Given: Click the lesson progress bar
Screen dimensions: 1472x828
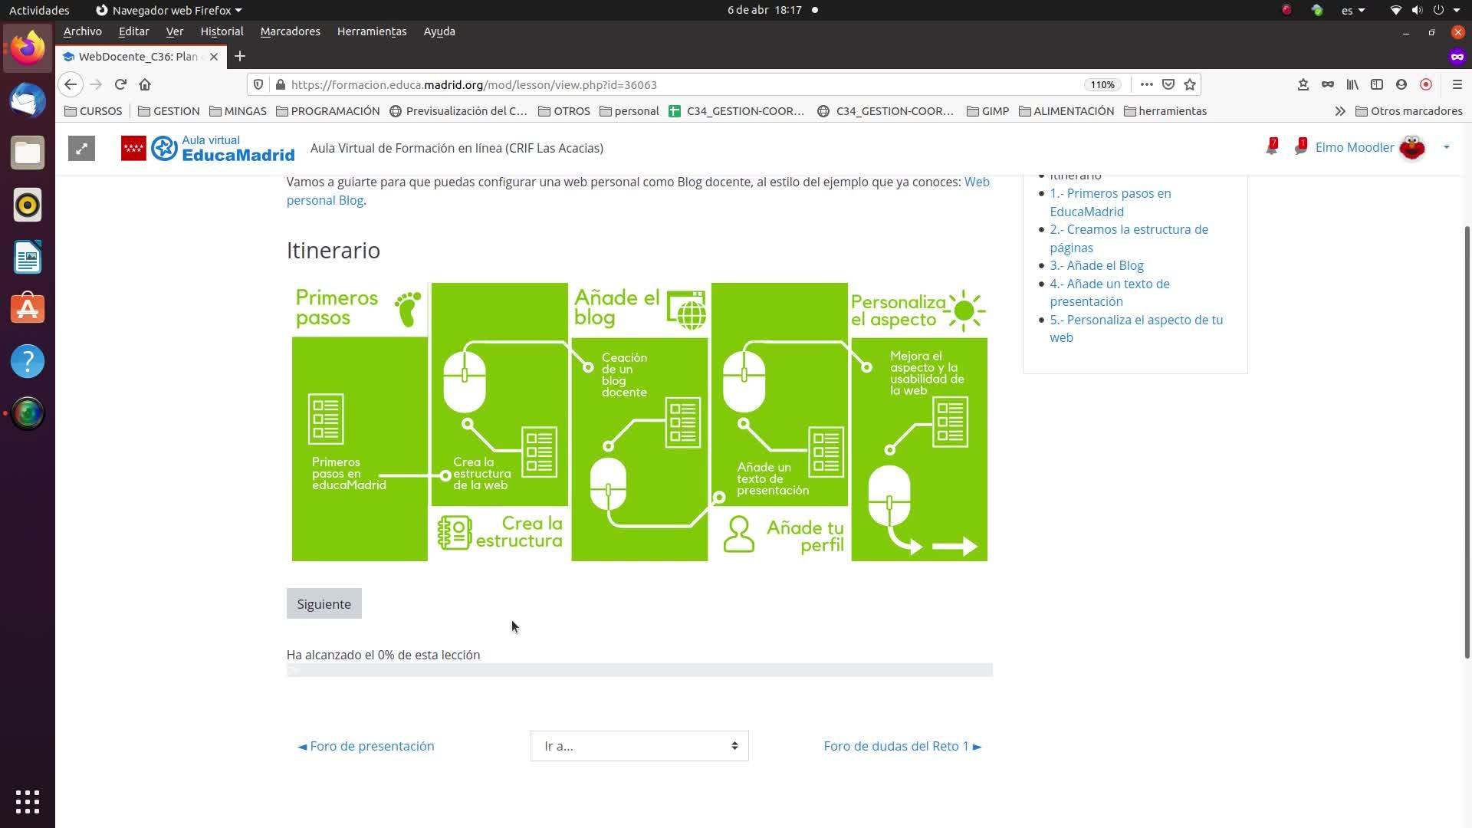Looking at the screenshot, I should pyautogui.click(x=639, y=670).
